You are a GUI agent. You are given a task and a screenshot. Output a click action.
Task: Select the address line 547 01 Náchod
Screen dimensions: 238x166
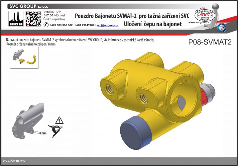click(x=54, y=15)
